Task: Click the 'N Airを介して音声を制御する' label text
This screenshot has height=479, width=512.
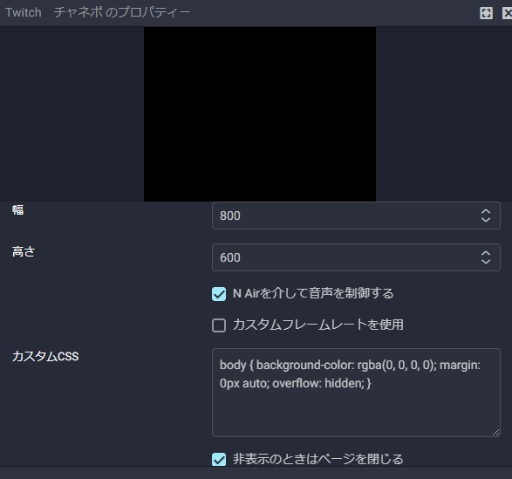Action: (x=313, y=293)
